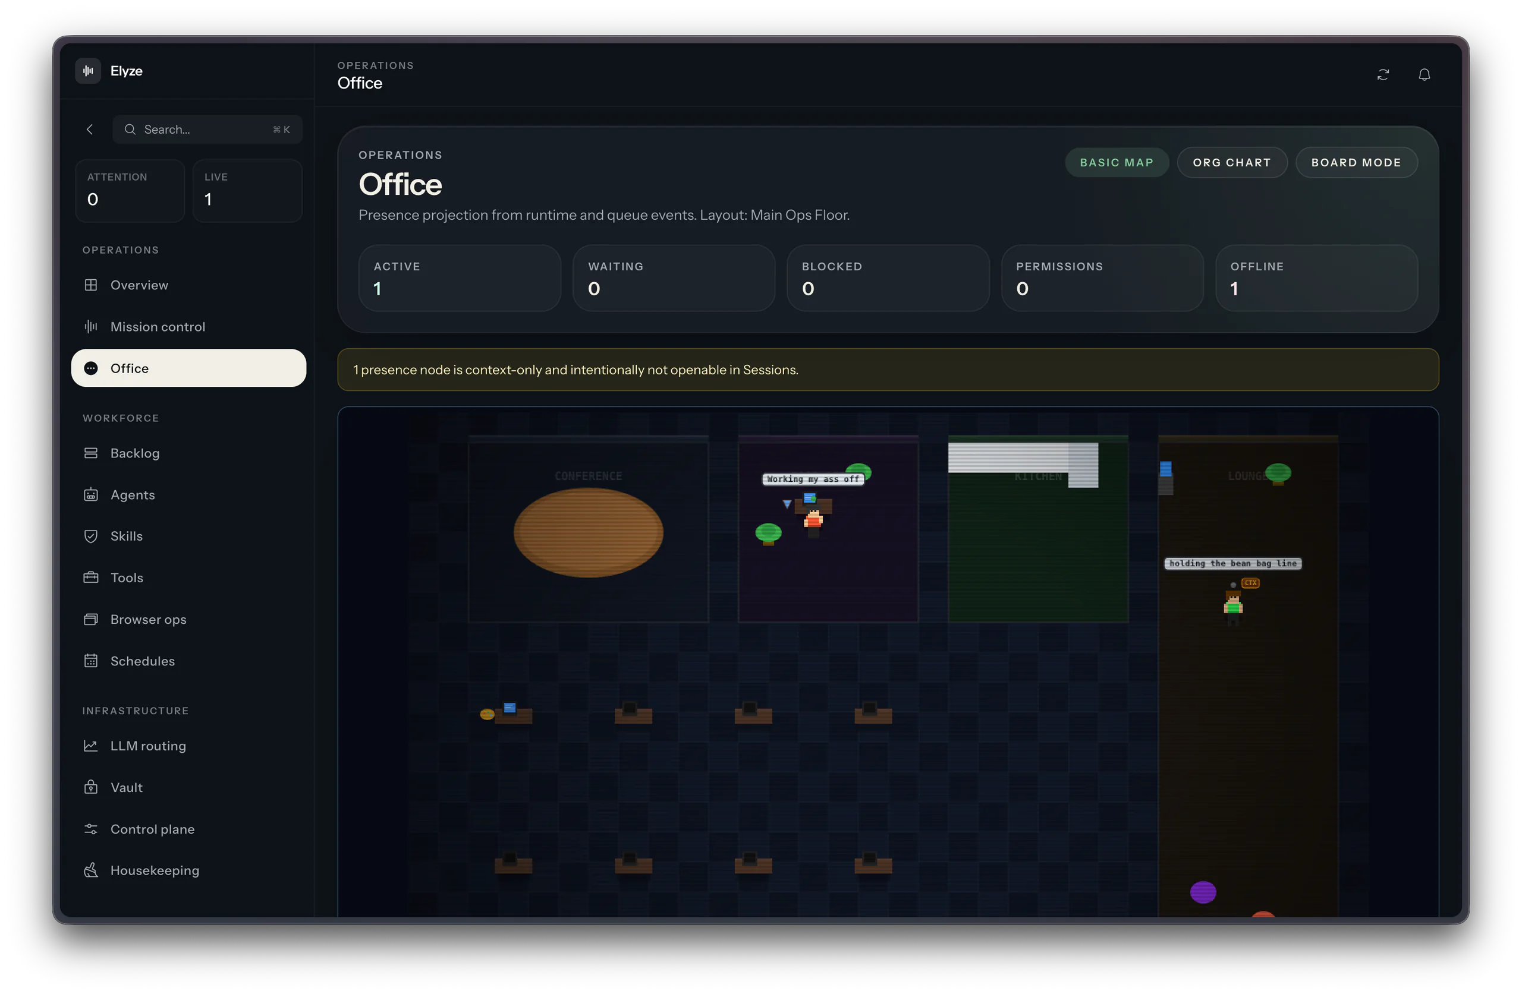This screenshot has width=1522, height=994.
Task: Open Mission control menu item
Action: click(158, 327)
